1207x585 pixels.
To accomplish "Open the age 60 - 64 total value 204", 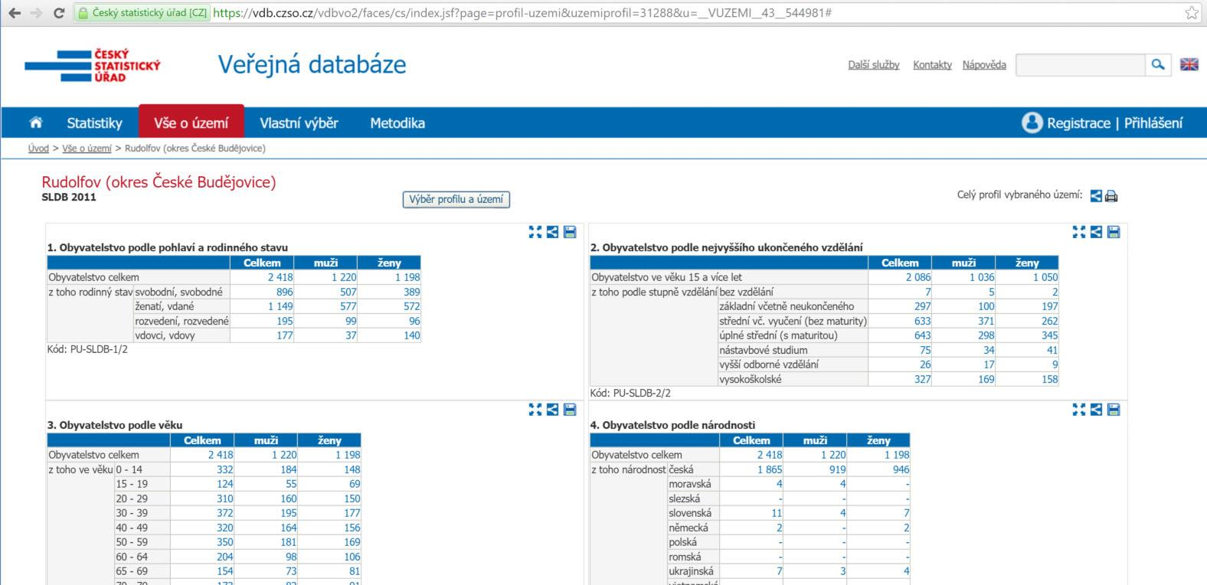I will (x=225, y=557).
